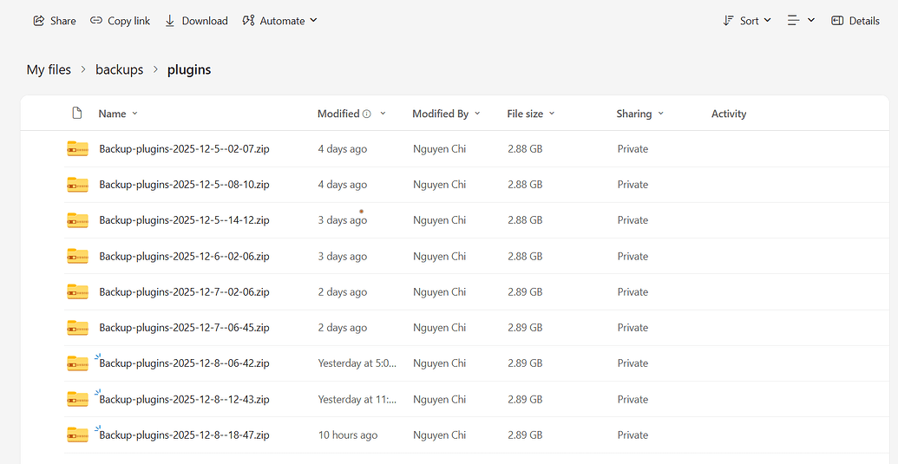Open the Modified By column dropdown
Image resolution: width=898 pixels, height=464 pixels.
coord(478,114)
